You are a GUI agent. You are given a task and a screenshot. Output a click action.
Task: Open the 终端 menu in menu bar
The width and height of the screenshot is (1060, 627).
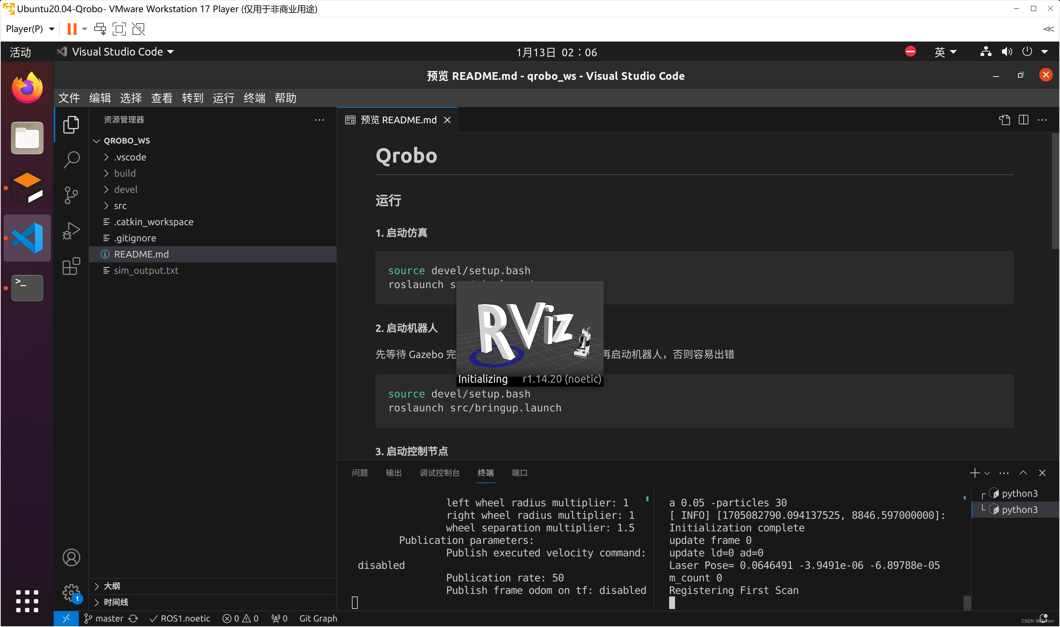(x=254, y=98)
